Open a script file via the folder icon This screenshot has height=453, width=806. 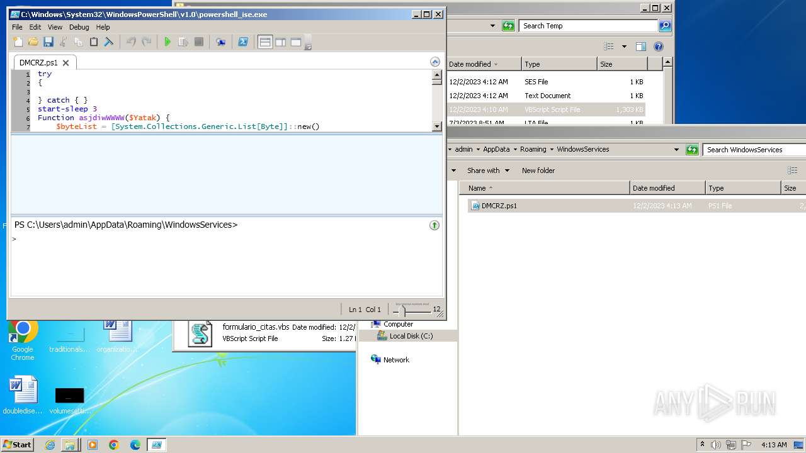click(33, 42)
